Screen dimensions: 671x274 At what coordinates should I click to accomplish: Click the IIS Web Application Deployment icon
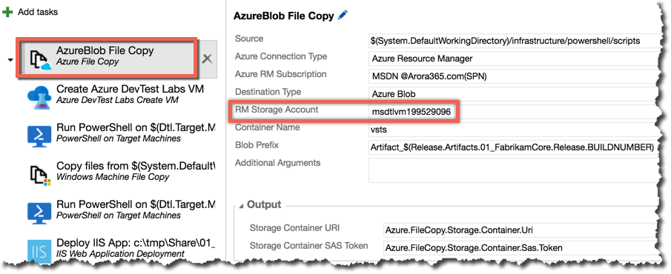39,251
